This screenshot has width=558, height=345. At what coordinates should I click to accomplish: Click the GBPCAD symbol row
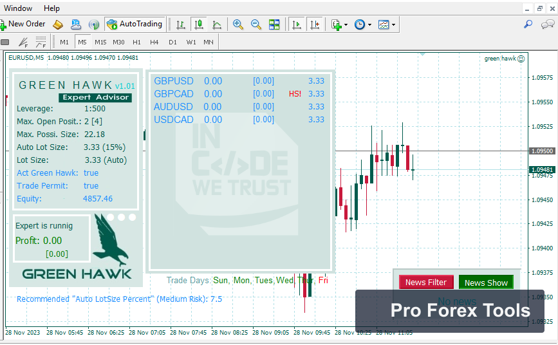pos(239,93)
